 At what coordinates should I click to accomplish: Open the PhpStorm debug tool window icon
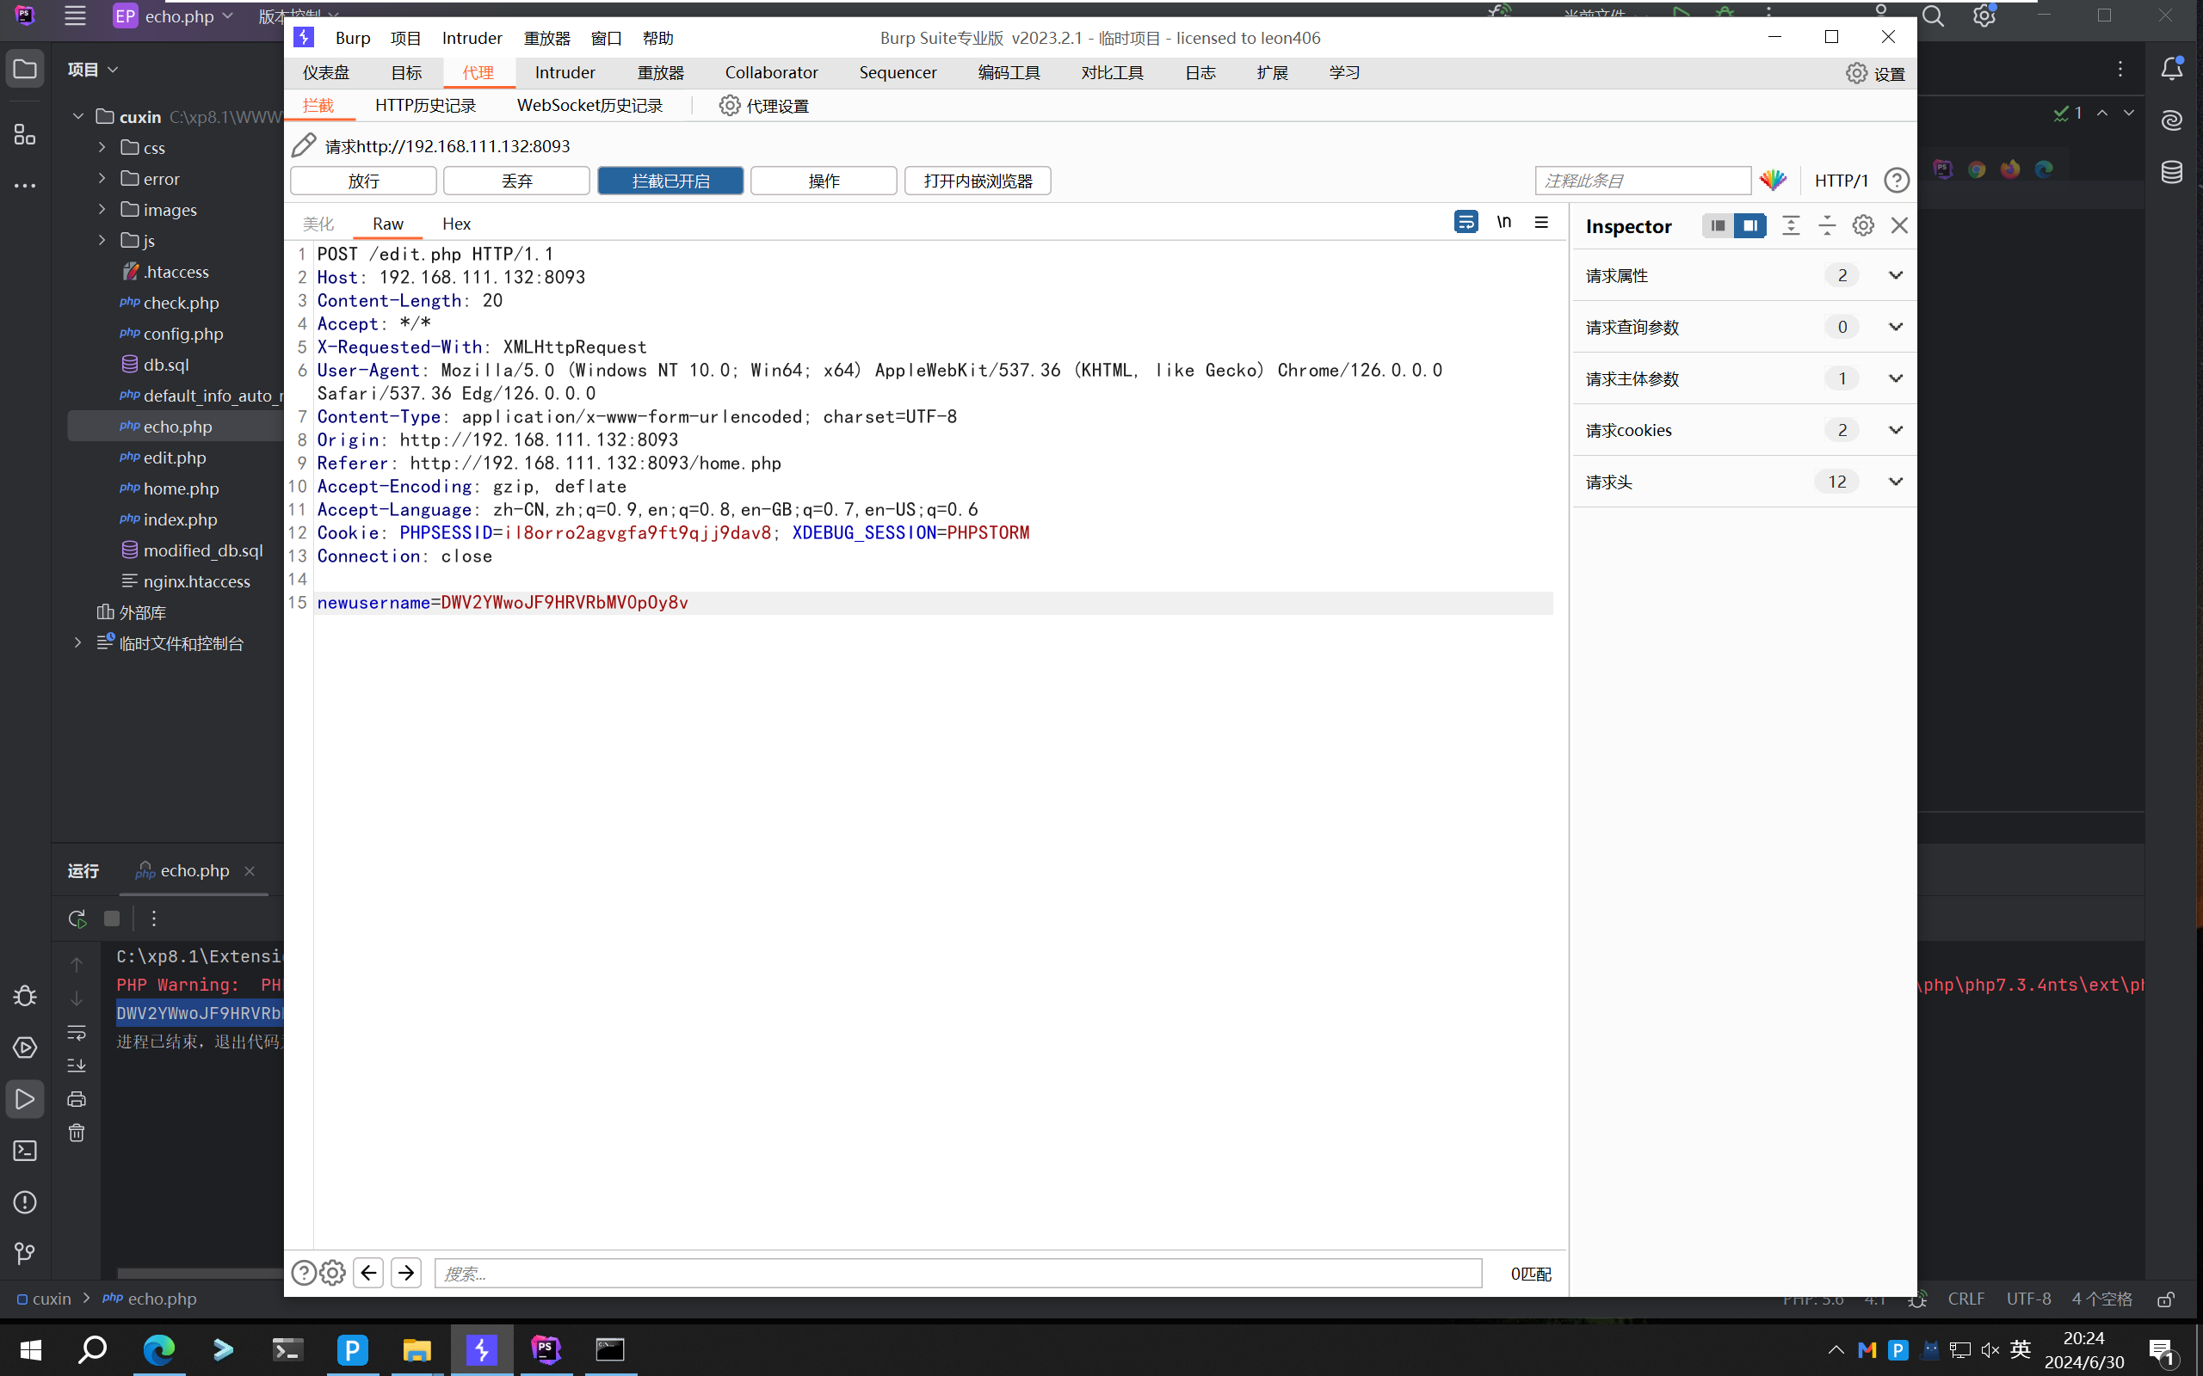point(26,996)
